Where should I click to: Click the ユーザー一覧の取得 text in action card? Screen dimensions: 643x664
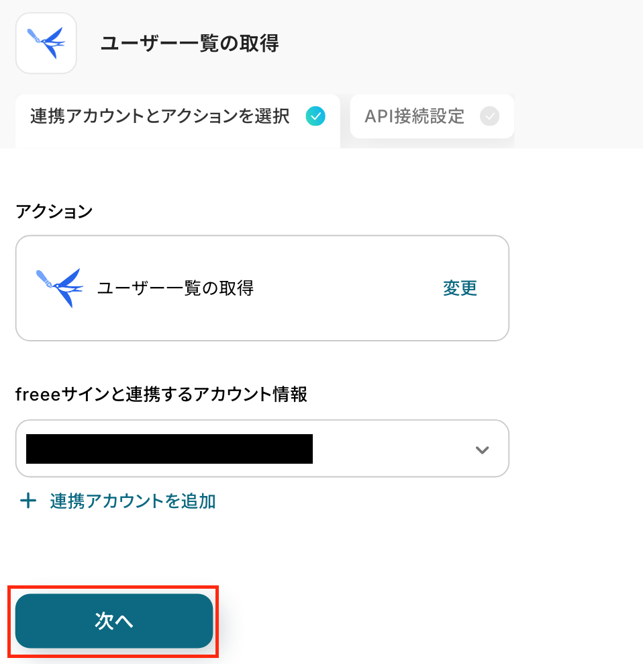(x=175, y=288)
